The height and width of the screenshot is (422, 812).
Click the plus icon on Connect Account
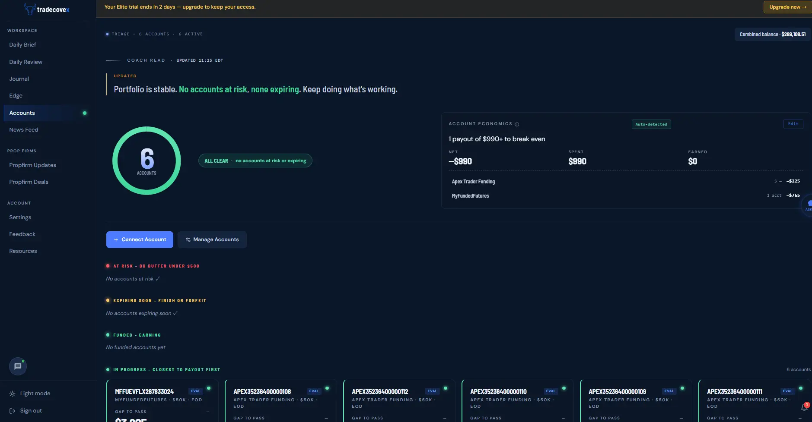[116, 240]
